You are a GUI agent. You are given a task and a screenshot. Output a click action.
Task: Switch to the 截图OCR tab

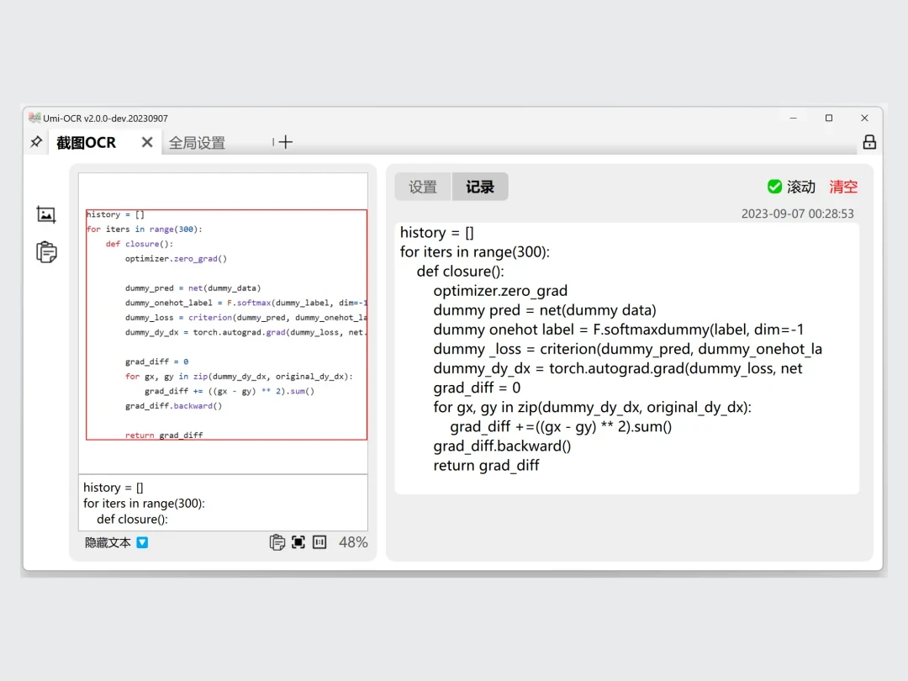tap(86, 142)
